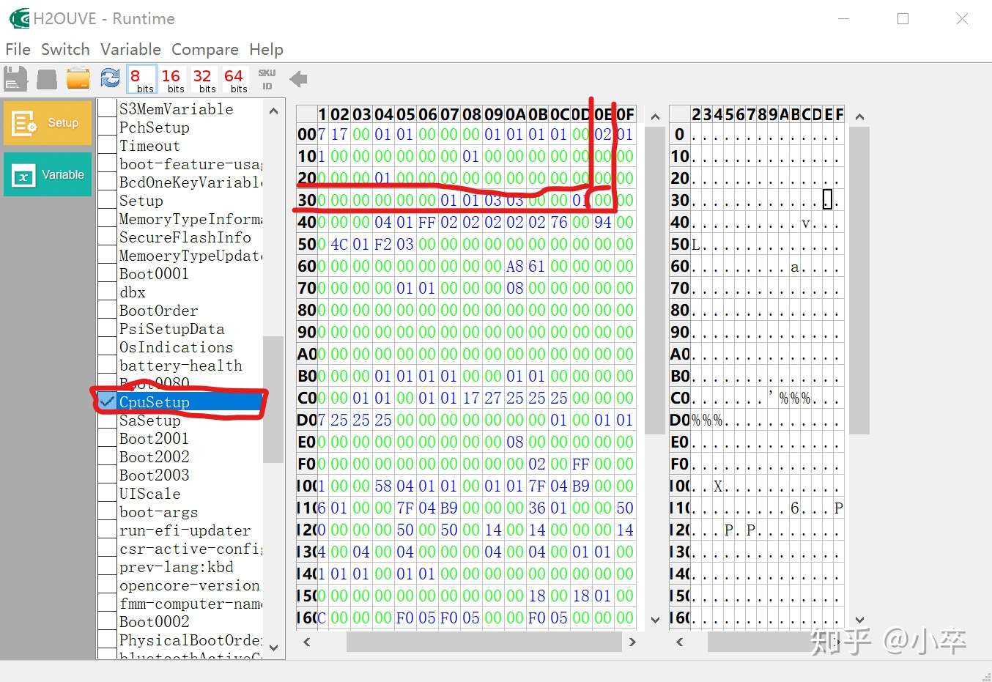Select opencore-version in variable list
This screenshot has height=682, width=992.
(x=189, y=585)
